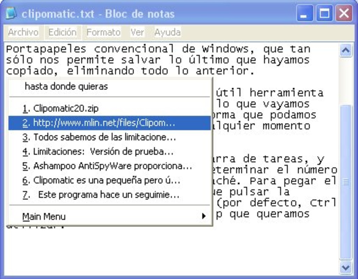Image resolution: width=358 pixels, height=279 pixels.
Task: Open the Ayuda menu
Action: (167, 32)
